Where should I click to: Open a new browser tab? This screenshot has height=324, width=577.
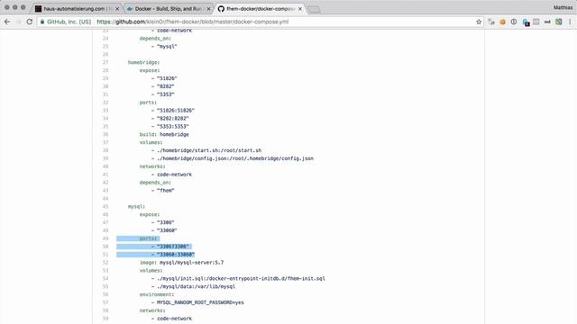(x=314, y=9)
